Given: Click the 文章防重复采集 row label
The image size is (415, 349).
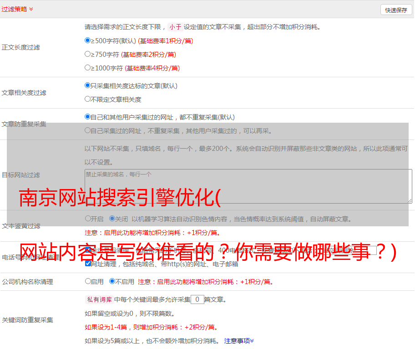Looking at the screenshot, I should click(x=24, y=124).
